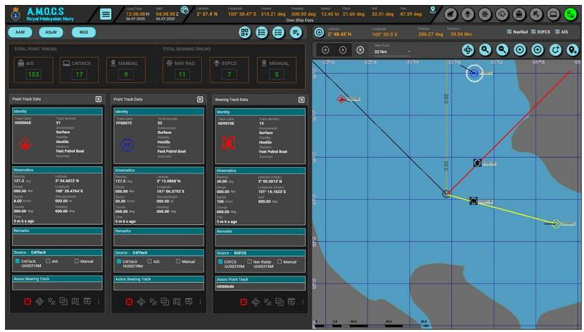Viewport: 584px width, 332px height.
Task: Close the first Point Track Data panel
Action: coord(98,99)
